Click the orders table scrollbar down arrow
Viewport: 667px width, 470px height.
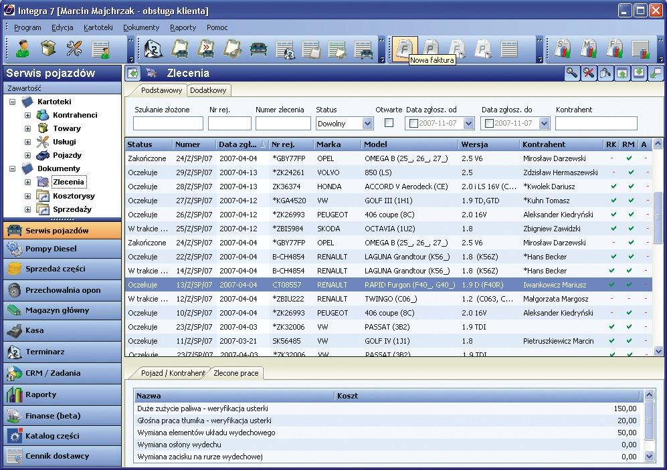(658, 351)
